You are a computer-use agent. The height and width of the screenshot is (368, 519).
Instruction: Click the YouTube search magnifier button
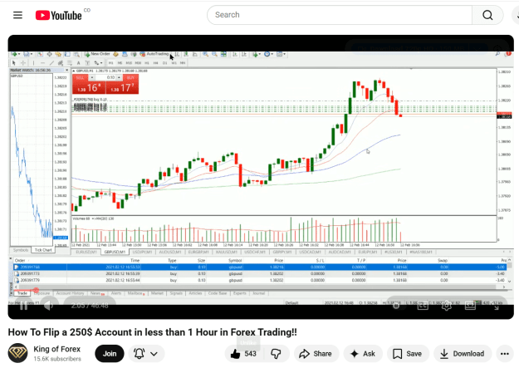[487, 15]
